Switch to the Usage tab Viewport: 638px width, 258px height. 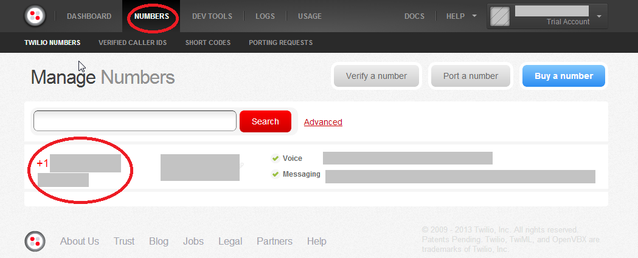(310, 16)
